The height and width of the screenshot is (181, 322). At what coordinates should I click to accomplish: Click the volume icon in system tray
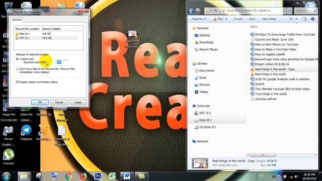coord(296,176)
